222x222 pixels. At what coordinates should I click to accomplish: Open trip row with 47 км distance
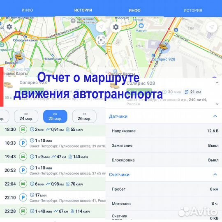(x=53, y=157)
